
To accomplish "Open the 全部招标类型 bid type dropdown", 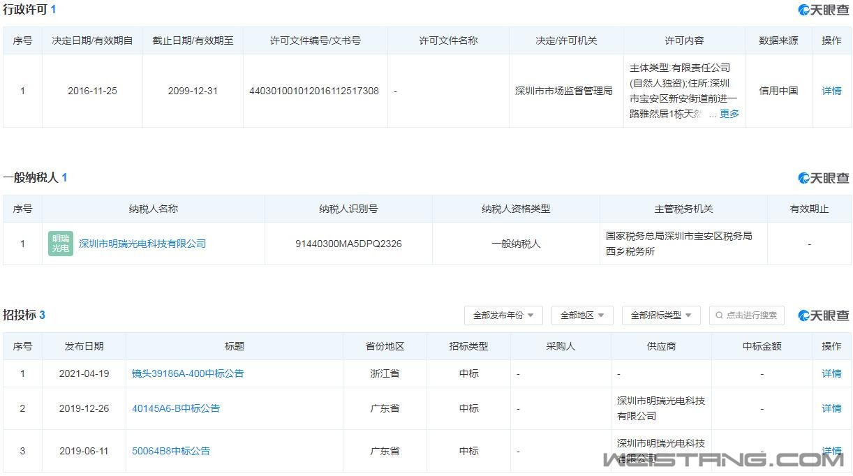I will 661,315.
